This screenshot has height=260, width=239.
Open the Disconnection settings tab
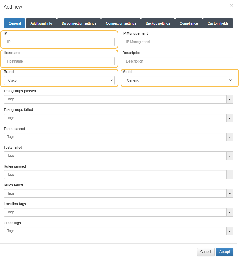79,23
